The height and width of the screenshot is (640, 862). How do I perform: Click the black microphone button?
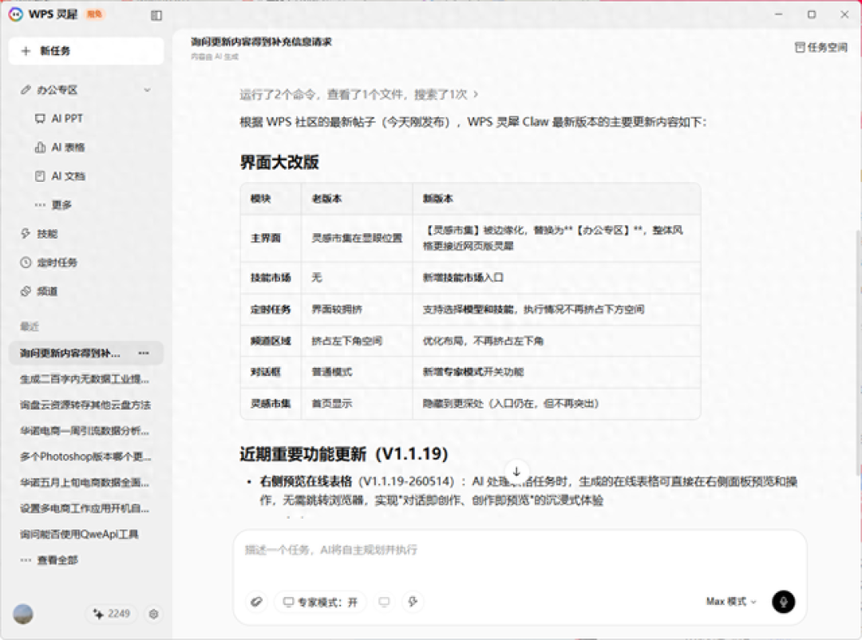tap(784, 602)
